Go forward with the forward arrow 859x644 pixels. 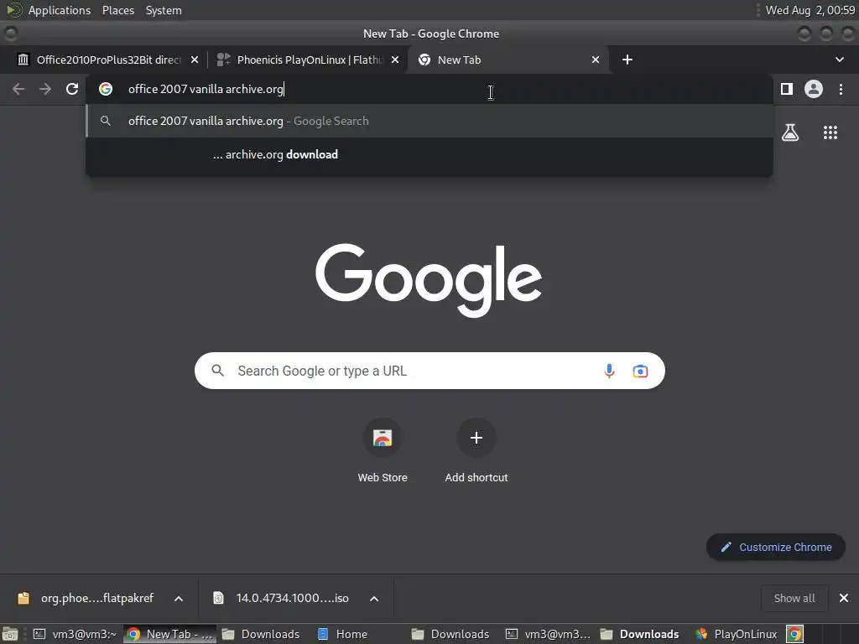[45, 89]
